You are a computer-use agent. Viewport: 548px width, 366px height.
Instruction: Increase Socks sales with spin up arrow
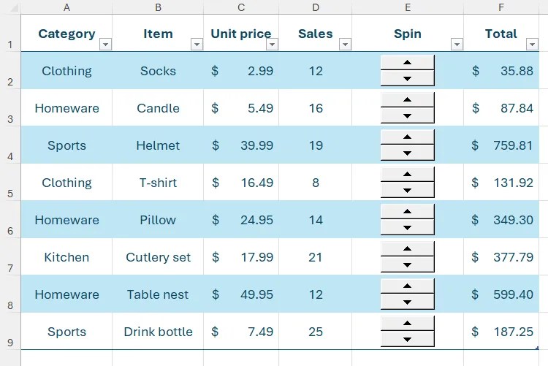point(408,63)
